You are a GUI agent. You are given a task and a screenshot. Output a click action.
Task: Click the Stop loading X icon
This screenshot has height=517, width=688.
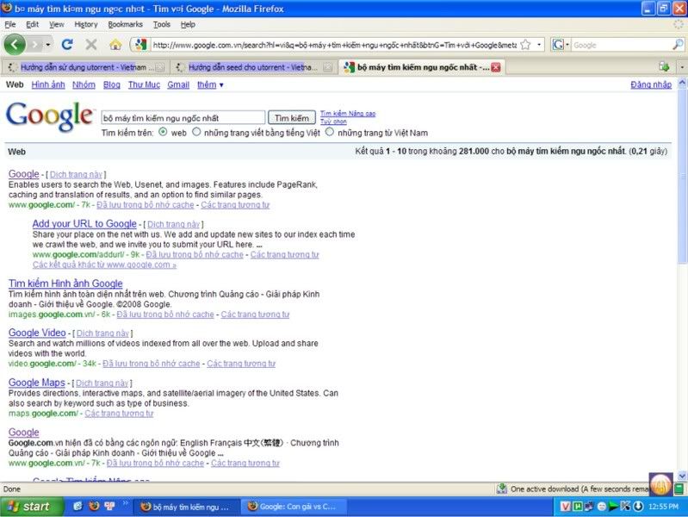pos(91,44)
